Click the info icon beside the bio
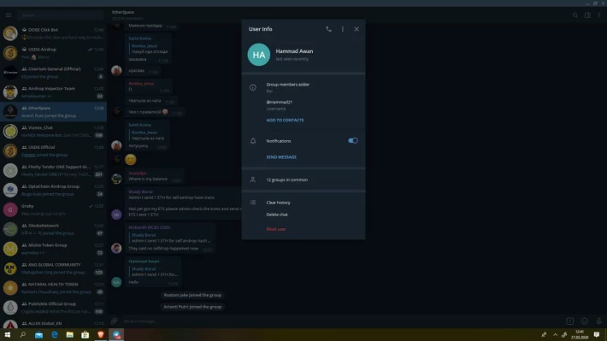This screenshot has height=341, width=607. point(253,87)
